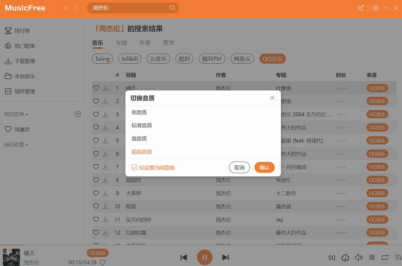Show lyrics with the 词 icon
402x266 pixels.
(x=372, y=257)
